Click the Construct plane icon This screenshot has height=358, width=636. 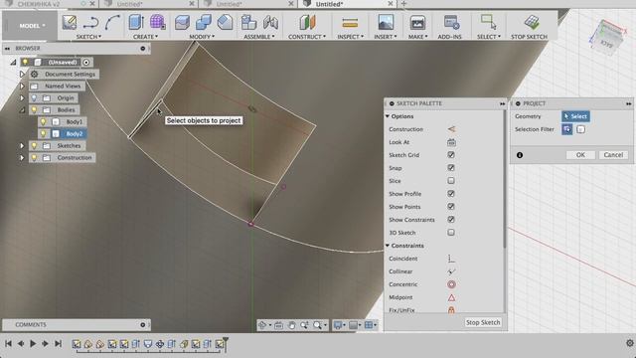307,22
